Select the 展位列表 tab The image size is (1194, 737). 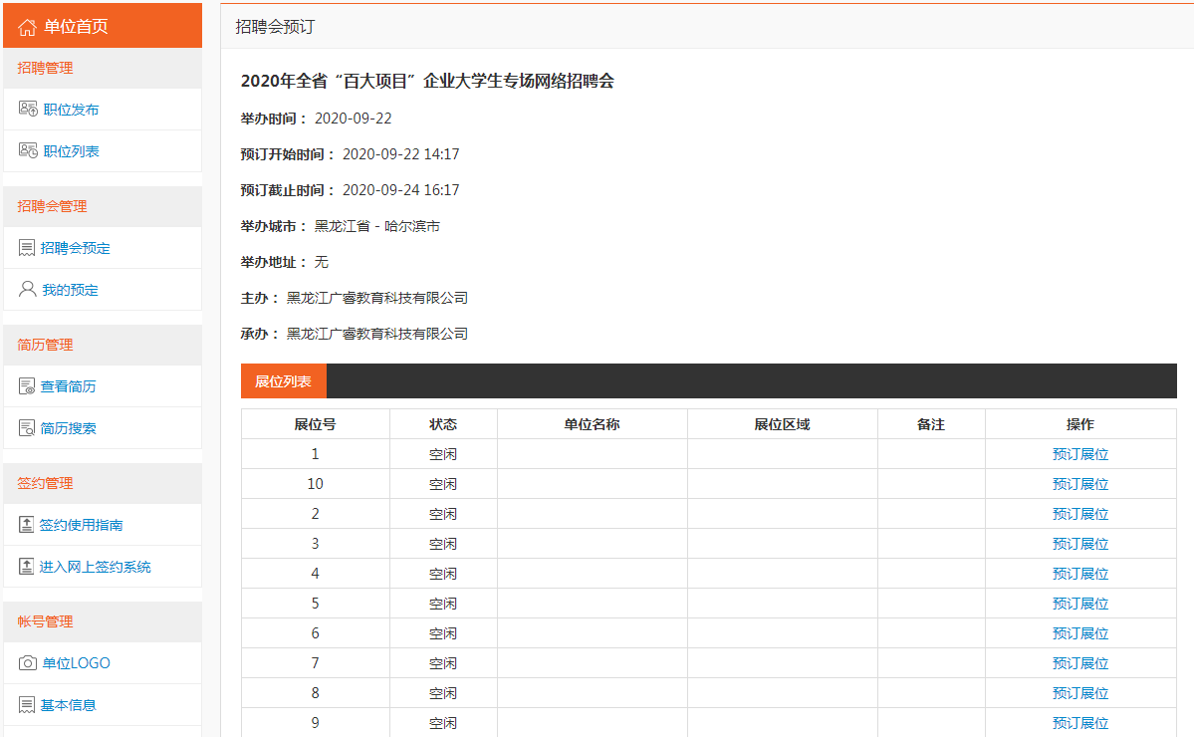(283, 381)
